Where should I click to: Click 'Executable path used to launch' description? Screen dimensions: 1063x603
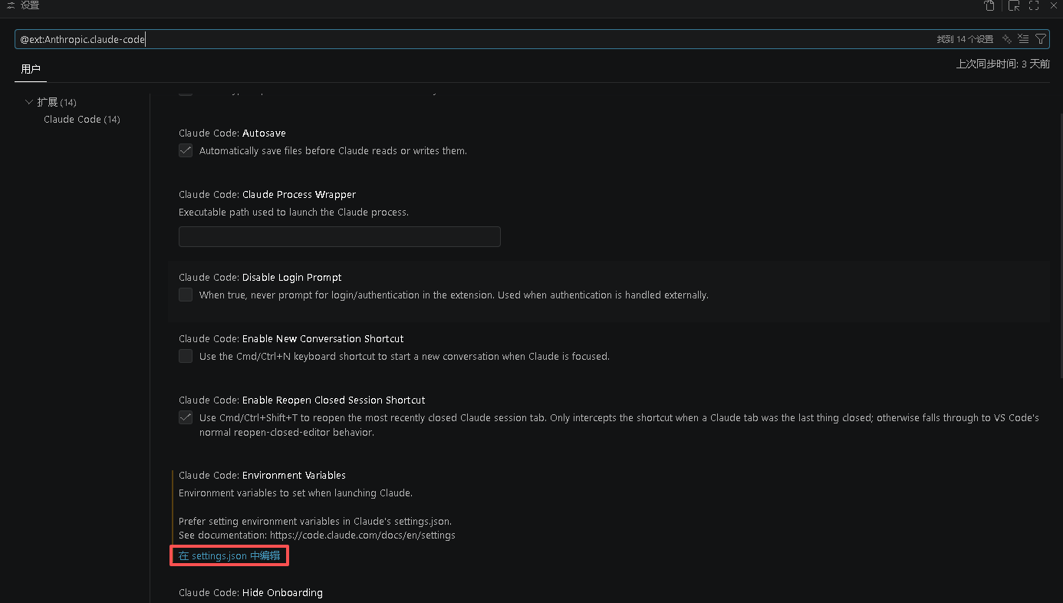coord(294,213)
